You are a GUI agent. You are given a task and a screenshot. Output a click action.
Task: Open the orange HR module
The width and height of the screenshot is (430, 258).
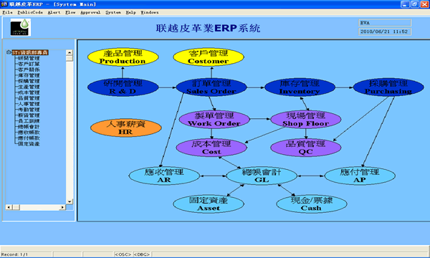click(126, 128)
